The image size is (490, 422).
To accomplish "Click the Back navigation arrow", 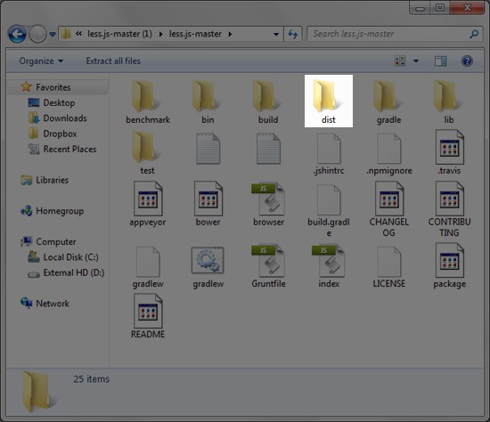I will tap(17, 34).
